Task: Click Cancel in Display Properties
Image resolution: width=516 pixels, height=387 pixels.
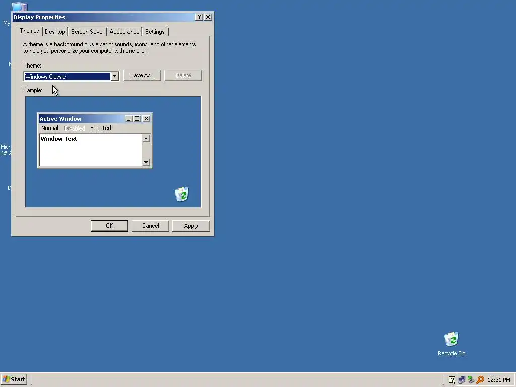Action: click(150, 226)
